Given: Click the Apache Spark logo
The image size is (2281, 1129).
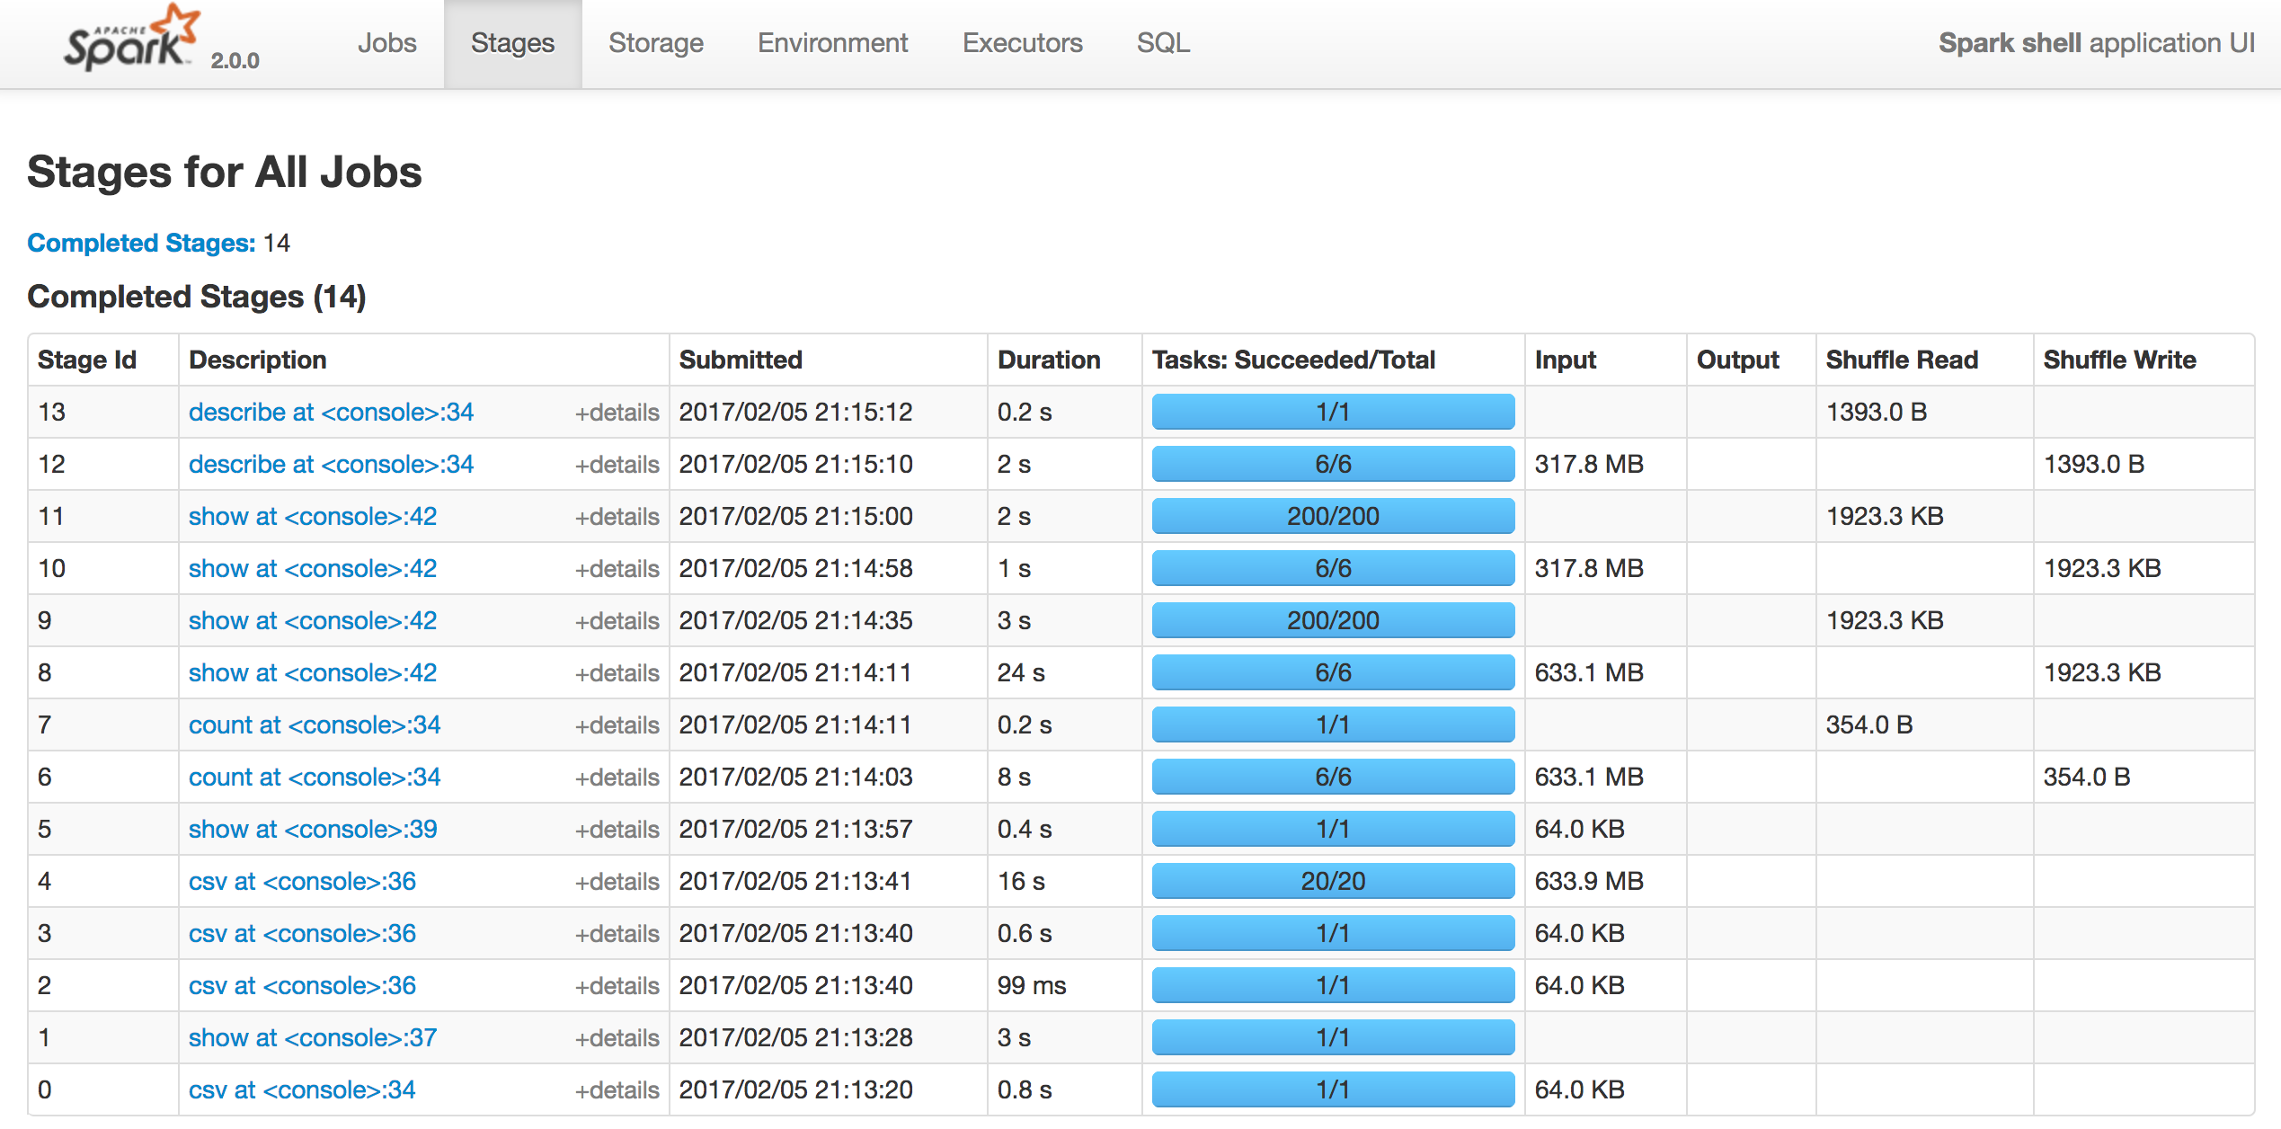Looking at the screenshot, I should point(131,38).
